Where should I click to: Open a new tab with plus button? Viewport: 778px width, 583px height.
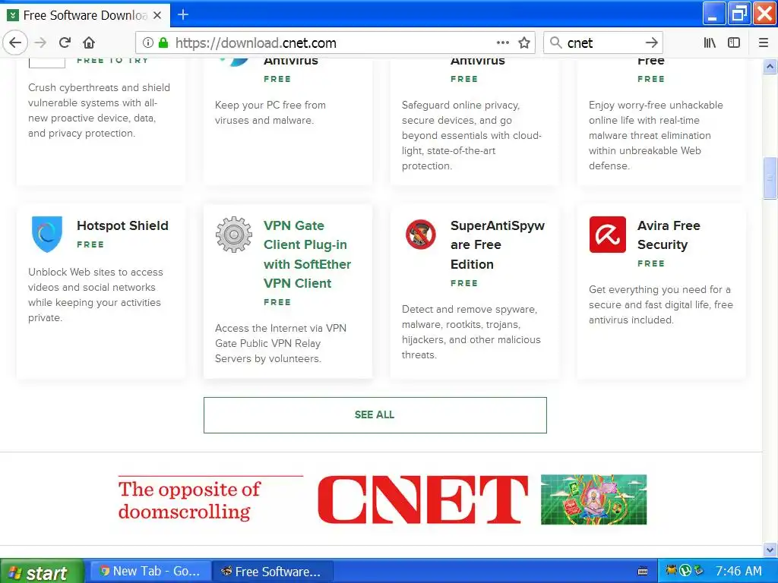[x=183, y=15]
